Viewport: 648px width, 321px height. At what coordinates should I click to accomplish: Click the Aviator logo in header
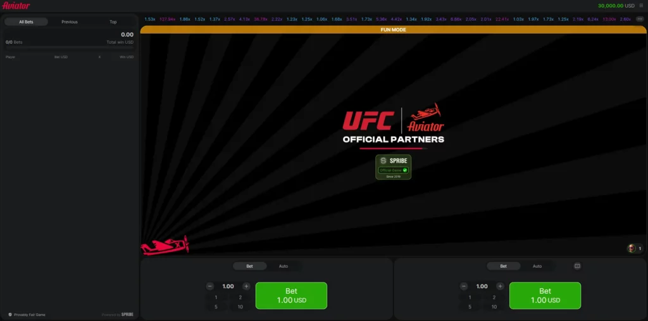[x=16, y=6]
